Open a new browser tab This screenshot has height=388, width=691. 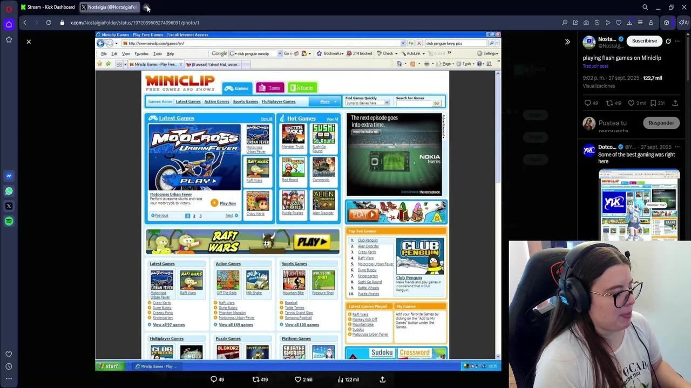(146, 7)
